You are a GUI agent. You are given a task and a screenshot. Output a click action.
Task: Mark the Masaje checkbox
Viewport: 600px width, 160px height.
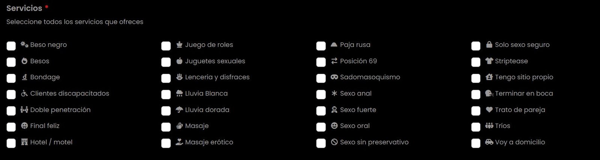pyautogui.click(x=166, y=127)
